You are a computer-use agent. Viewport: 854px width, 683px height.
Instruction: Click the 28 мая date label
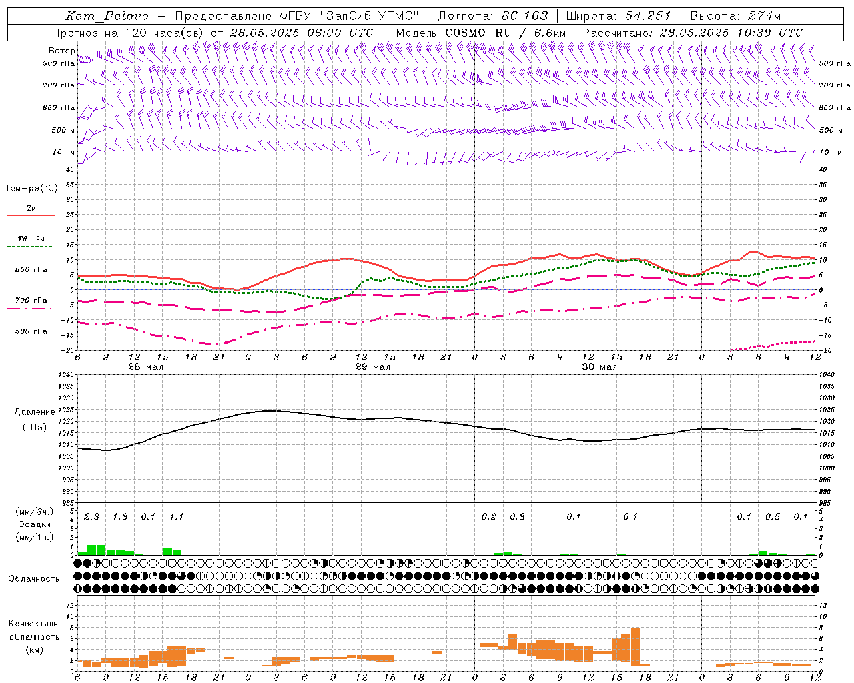point(146,367)
